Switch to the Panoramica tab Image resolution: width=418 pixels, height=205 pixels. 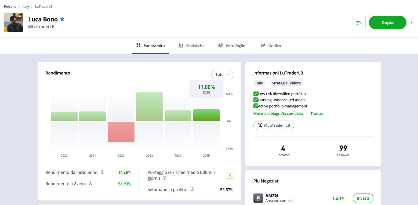pos(150,46)
